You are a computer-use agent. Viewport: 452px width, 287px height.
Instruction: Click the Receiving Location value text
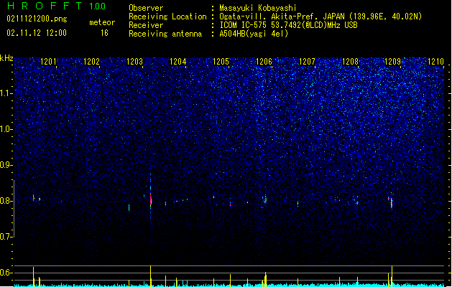[320, 17]
